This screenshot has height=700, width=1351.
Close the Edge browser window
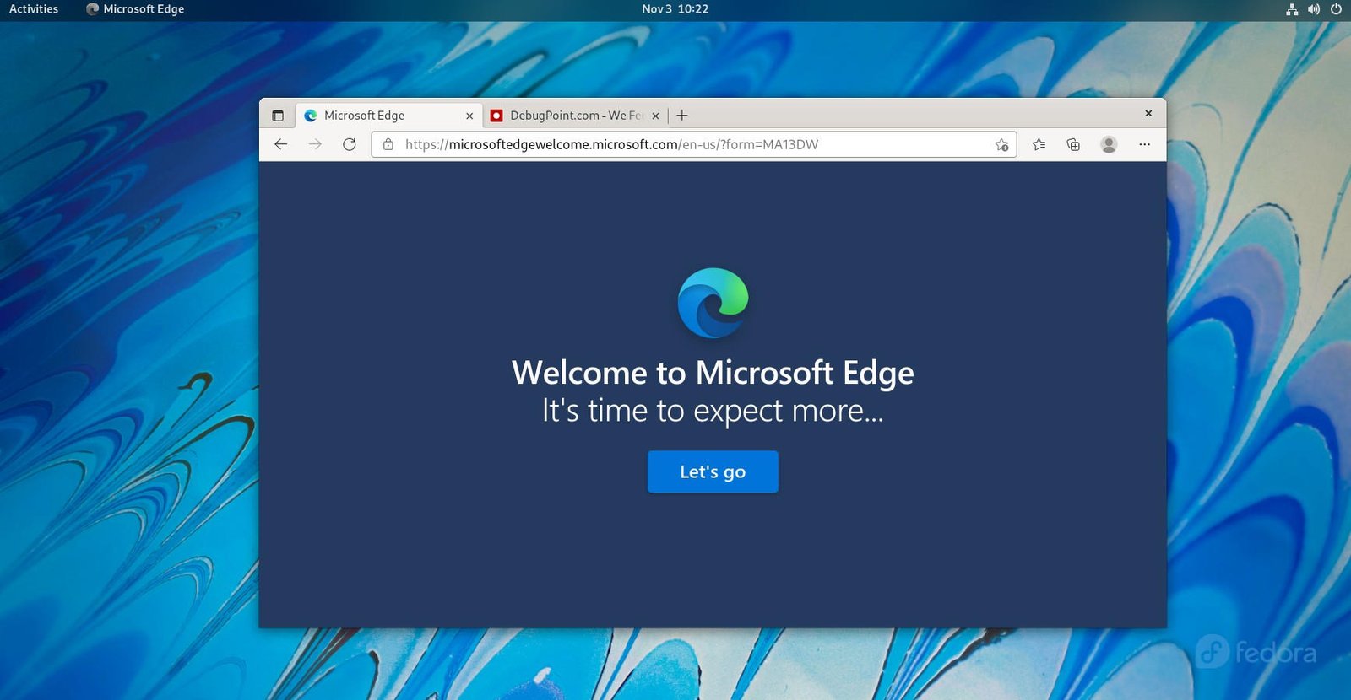point(1148,113)
